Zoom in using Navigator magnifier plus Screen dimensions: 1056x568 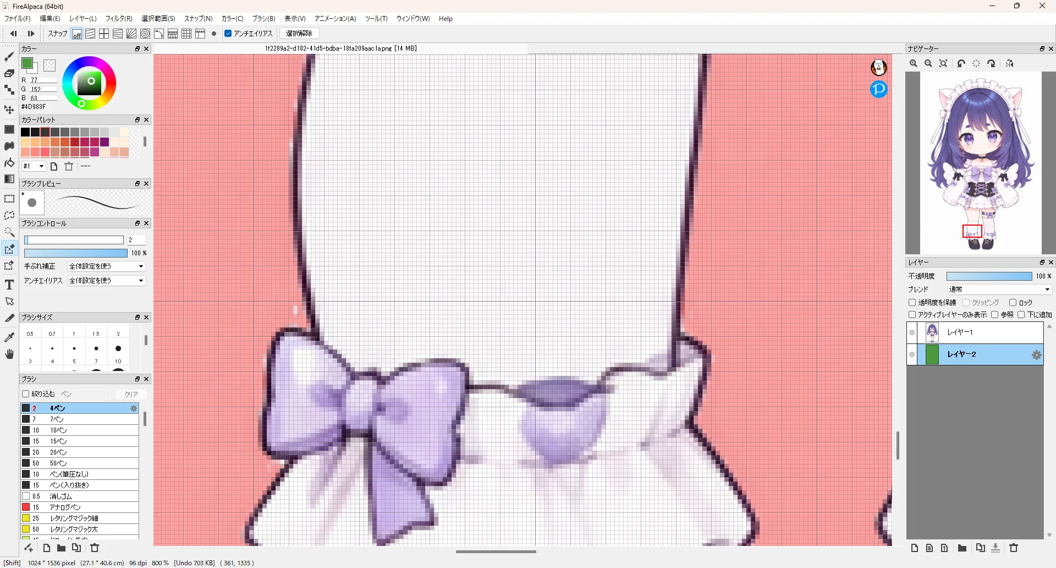914,63
